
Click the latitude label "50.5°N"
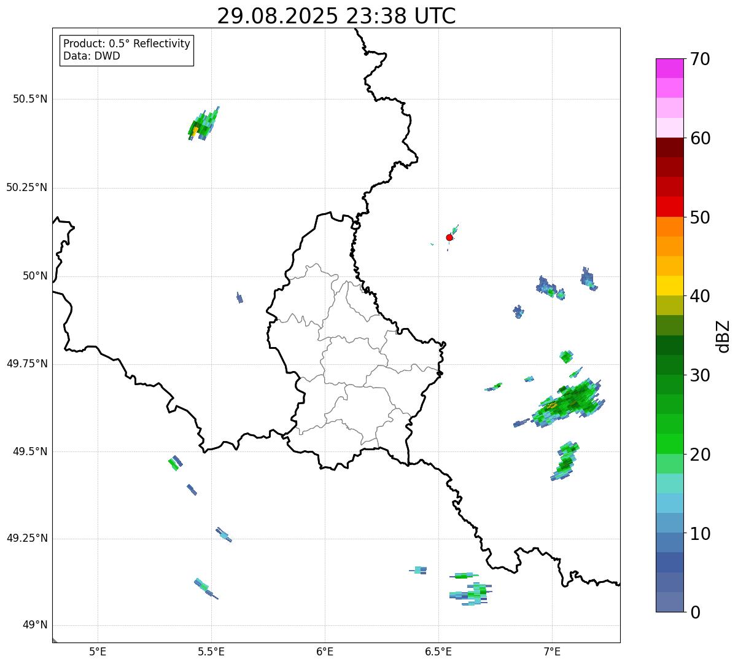pyautogui.click(x=29, y=99)
